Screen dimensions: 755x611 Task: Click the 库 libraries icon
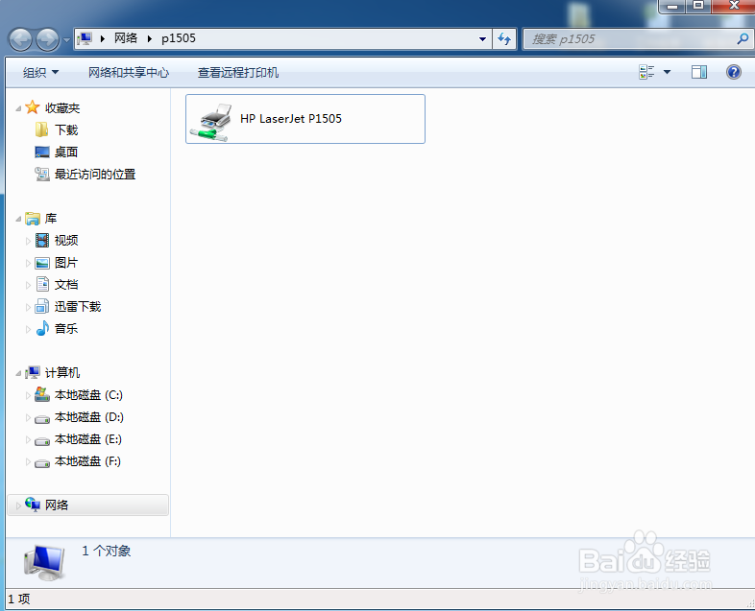click(33, 219)
